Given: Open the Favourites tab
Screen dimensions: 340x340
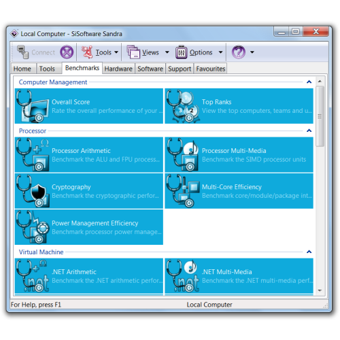Looking at the screenshot, I should point(211,69).
